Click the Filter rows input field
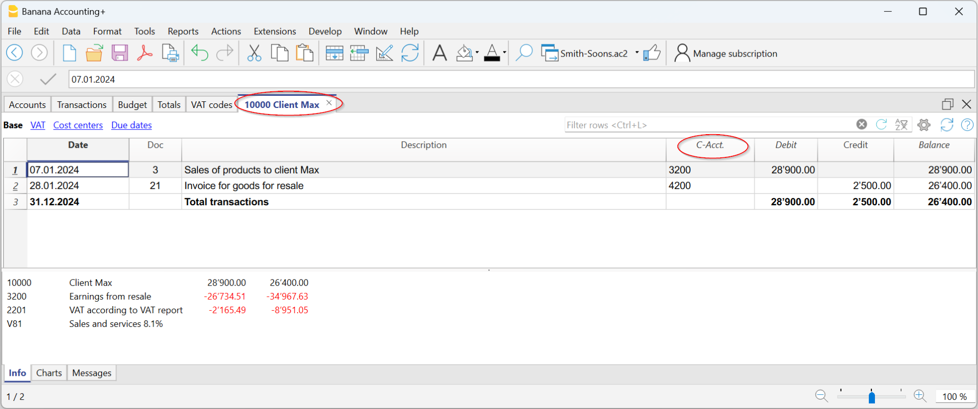The image size is (978, 409). 707,125
